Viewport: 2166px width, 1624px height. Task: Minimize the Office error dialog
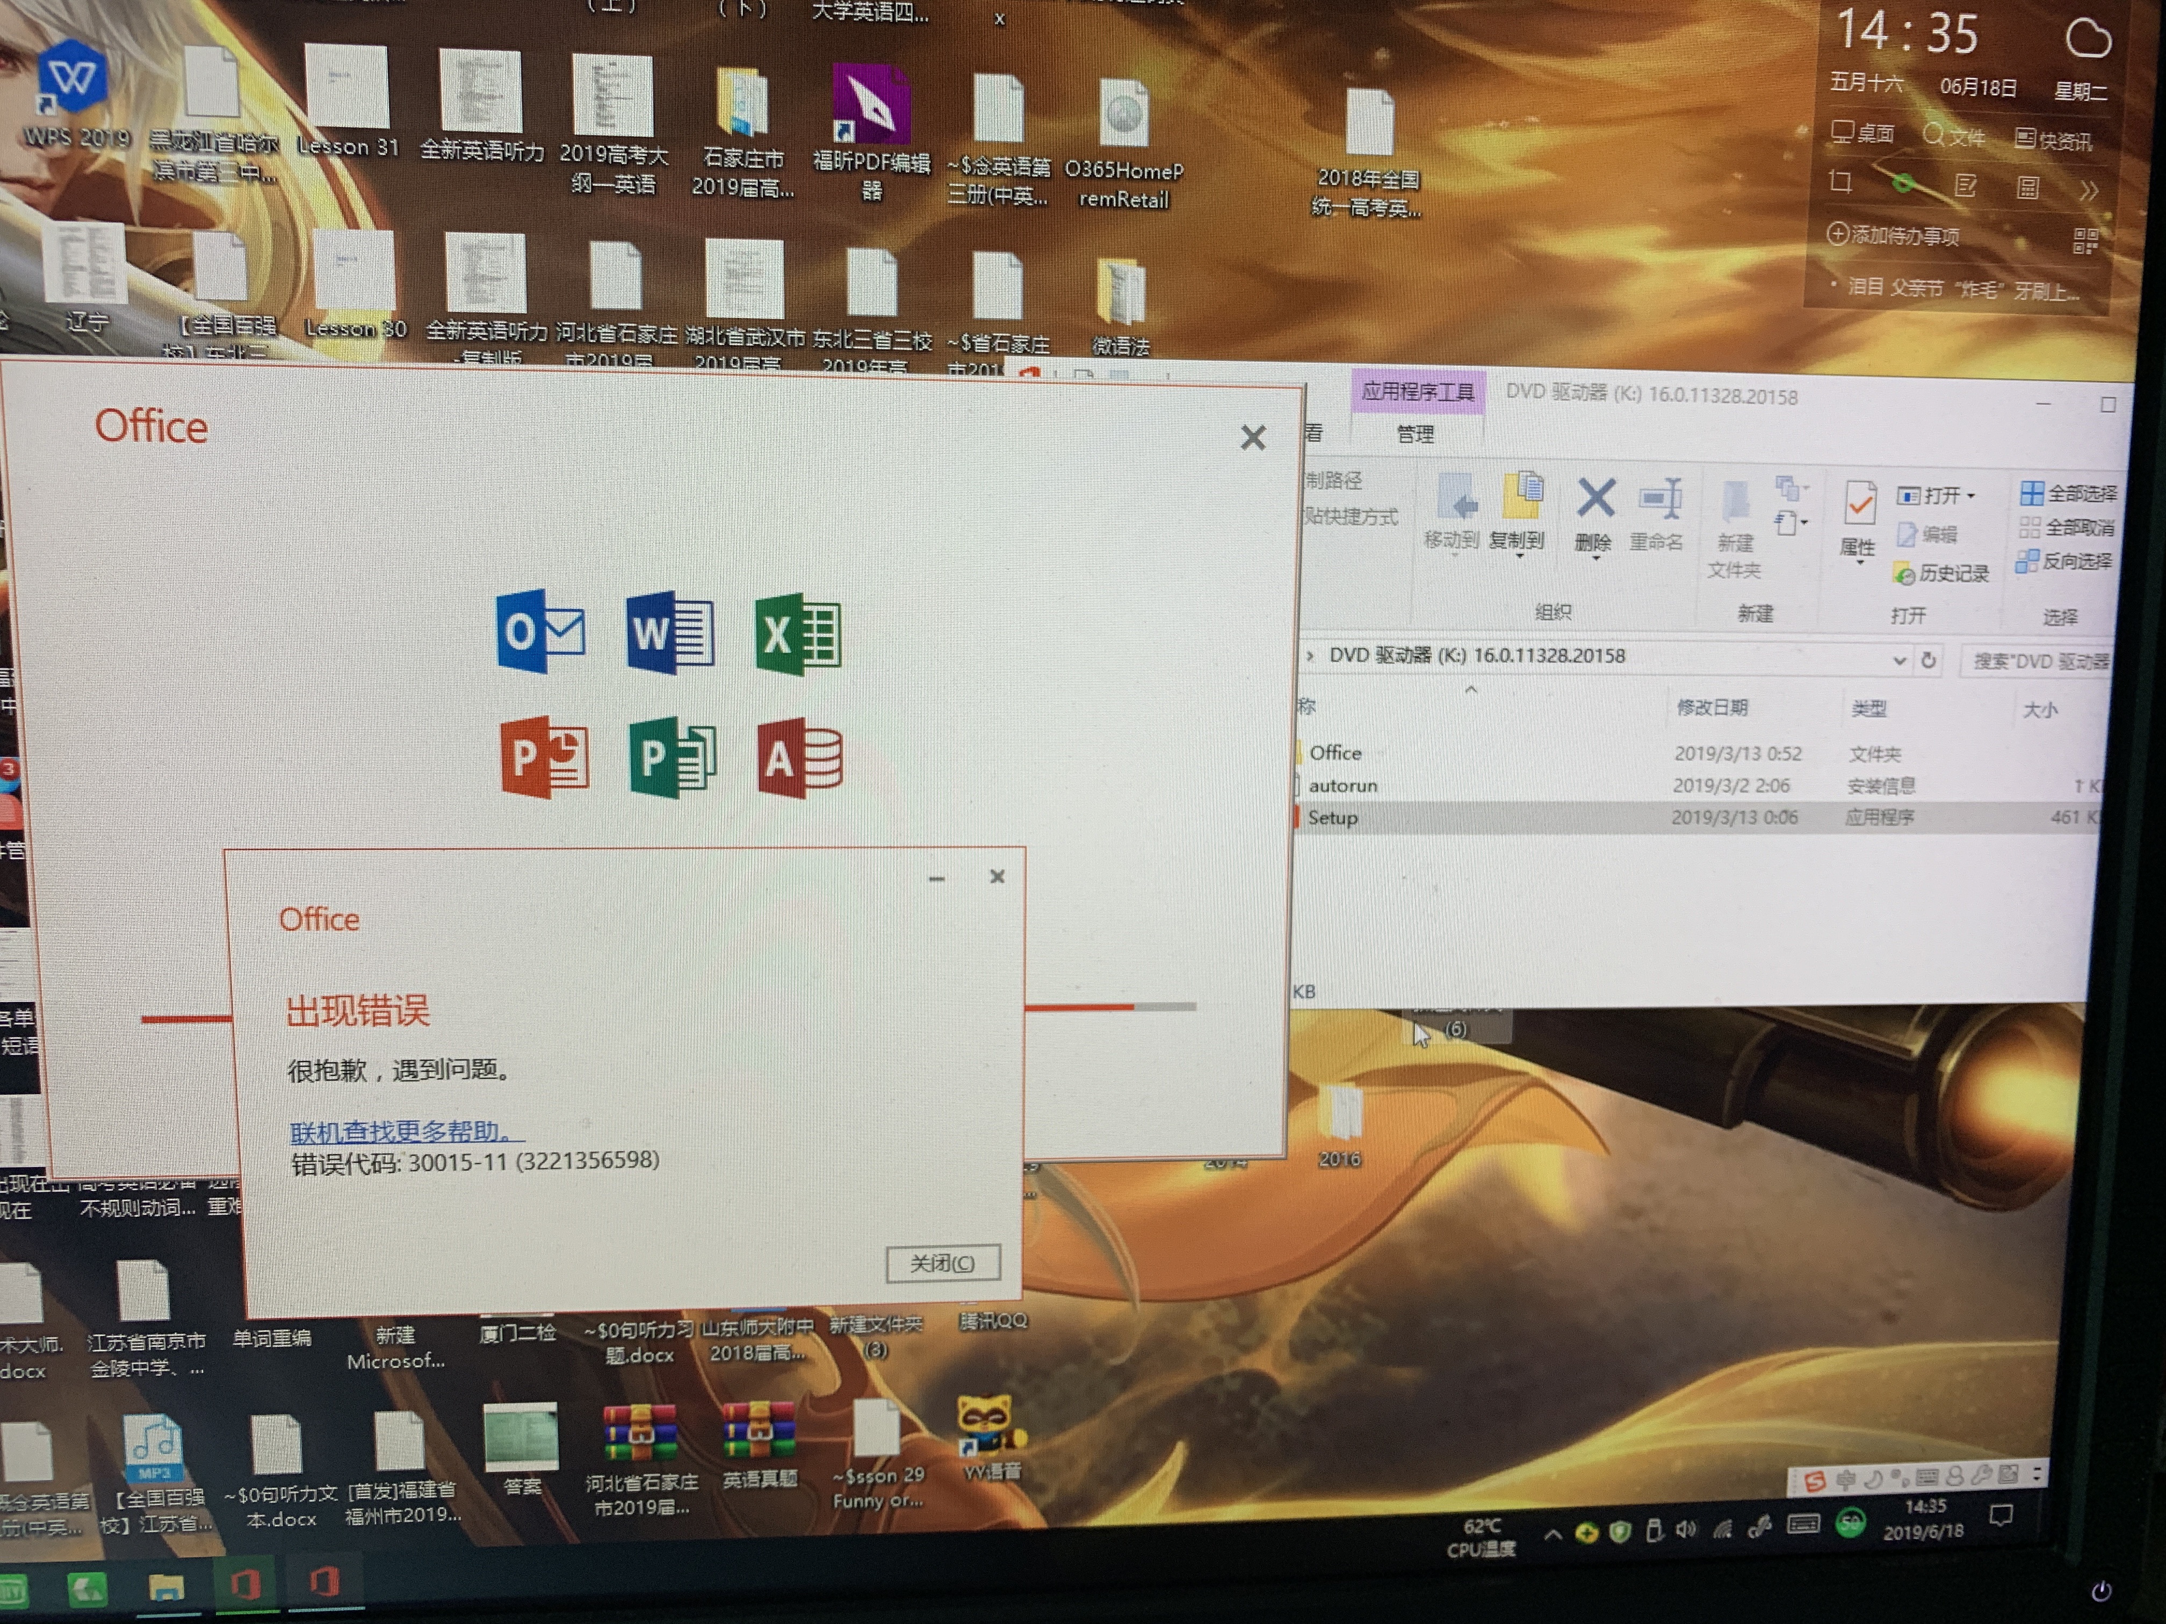tap(937, 878)
